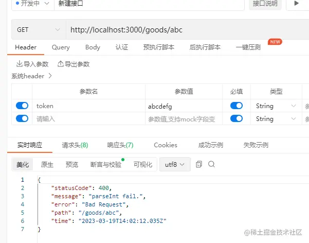Select the 可视化 response view
This screenshot has height=243, width=309.
[x=143, y=164]
